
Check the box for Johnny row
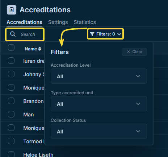[11, 74]
